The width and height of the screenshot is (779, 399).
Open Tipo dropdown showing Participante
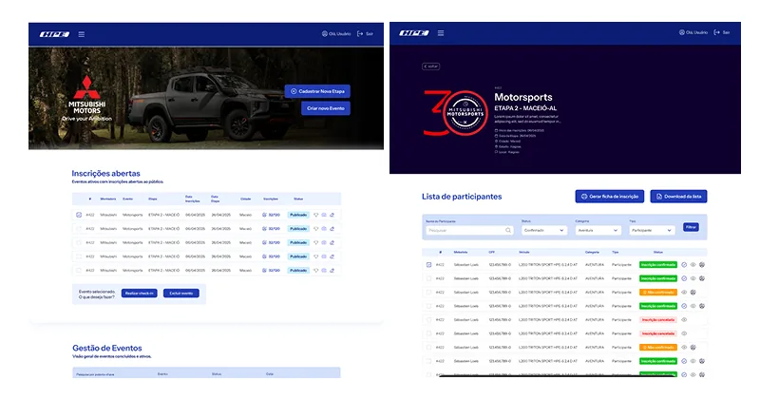coord(652,230)
